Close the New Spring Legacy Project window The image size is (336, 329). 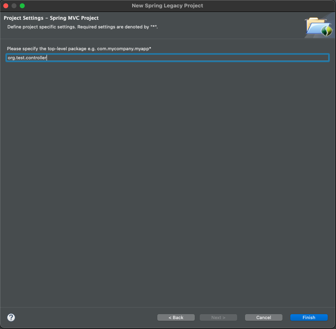click(6, 6)
